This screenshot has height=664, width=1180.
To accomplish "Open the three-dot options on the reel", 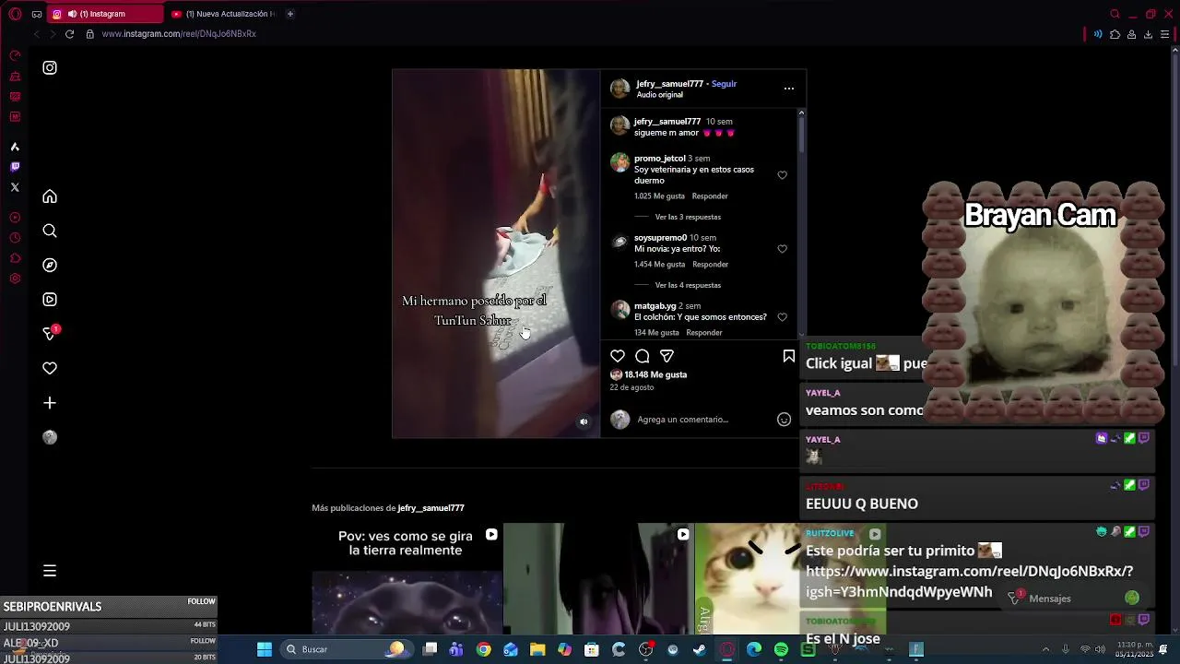I will click(789, 89).
